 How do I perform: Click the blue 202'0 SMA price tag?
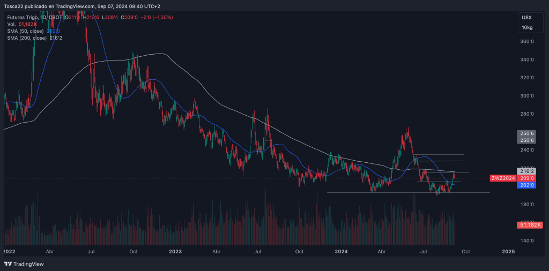pyautogui.click(x=527, y=185)
